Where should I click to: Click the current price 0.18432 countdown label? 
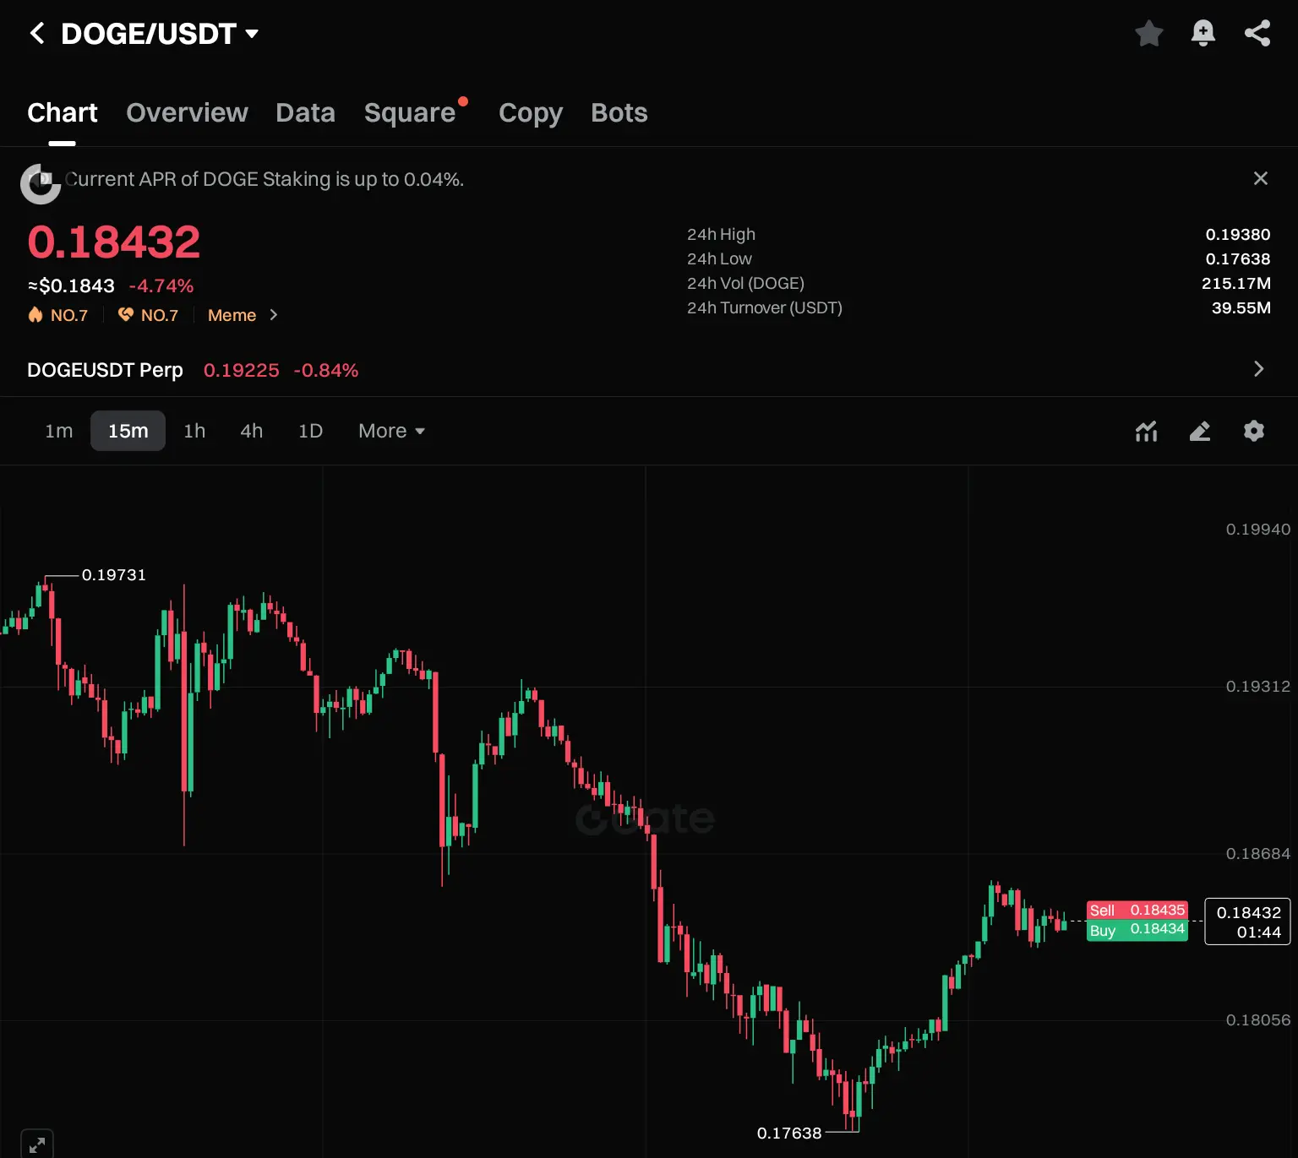1247,922
